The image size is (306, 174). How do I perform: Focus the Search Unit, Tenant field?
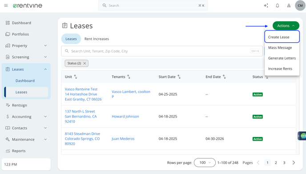click(162, 51)
